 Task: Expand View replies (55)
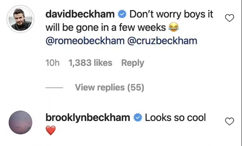109,88
